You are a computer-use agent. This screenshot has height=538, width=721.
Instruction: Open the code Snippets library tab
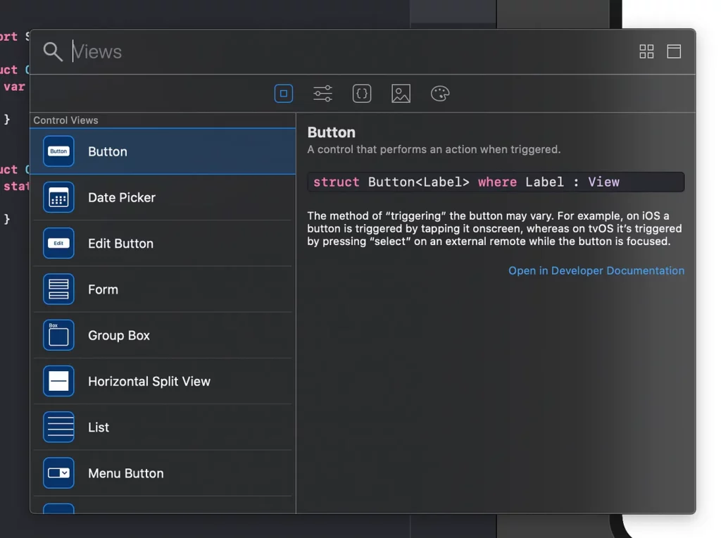coord(362,94)
